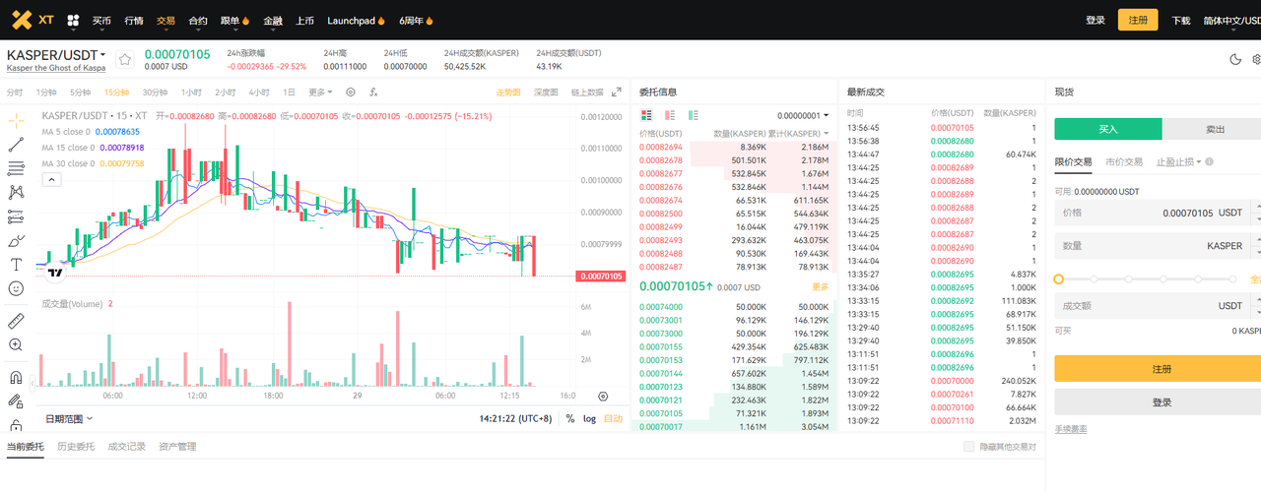Click the 成交额 USDT total field

1153,306
